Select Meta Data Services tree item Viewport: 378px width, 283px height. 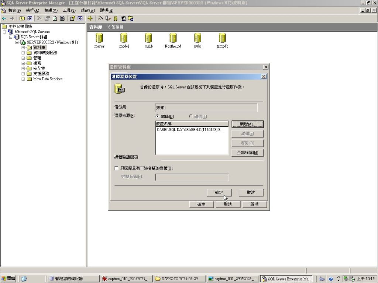coord(48,79)
